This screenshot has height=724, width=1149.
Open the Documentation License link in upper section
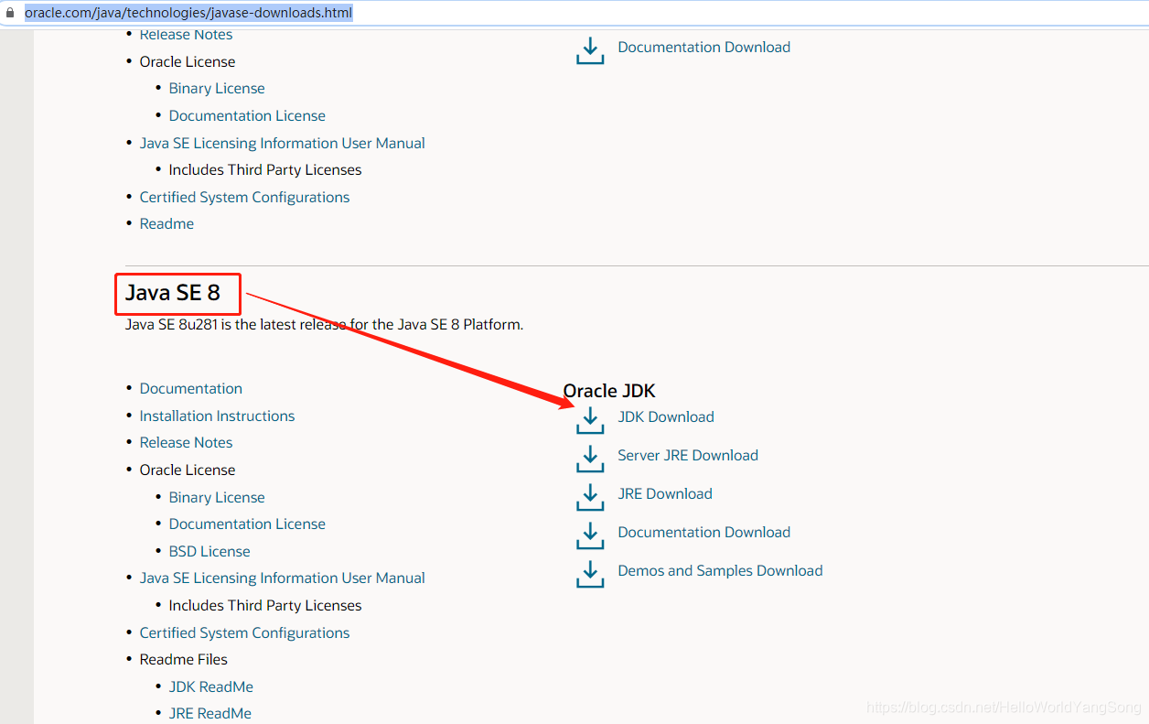(x=247, y=115)
